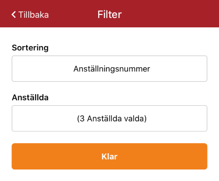
Task: Tap the orange Klar button
Action: click(109, 157)
